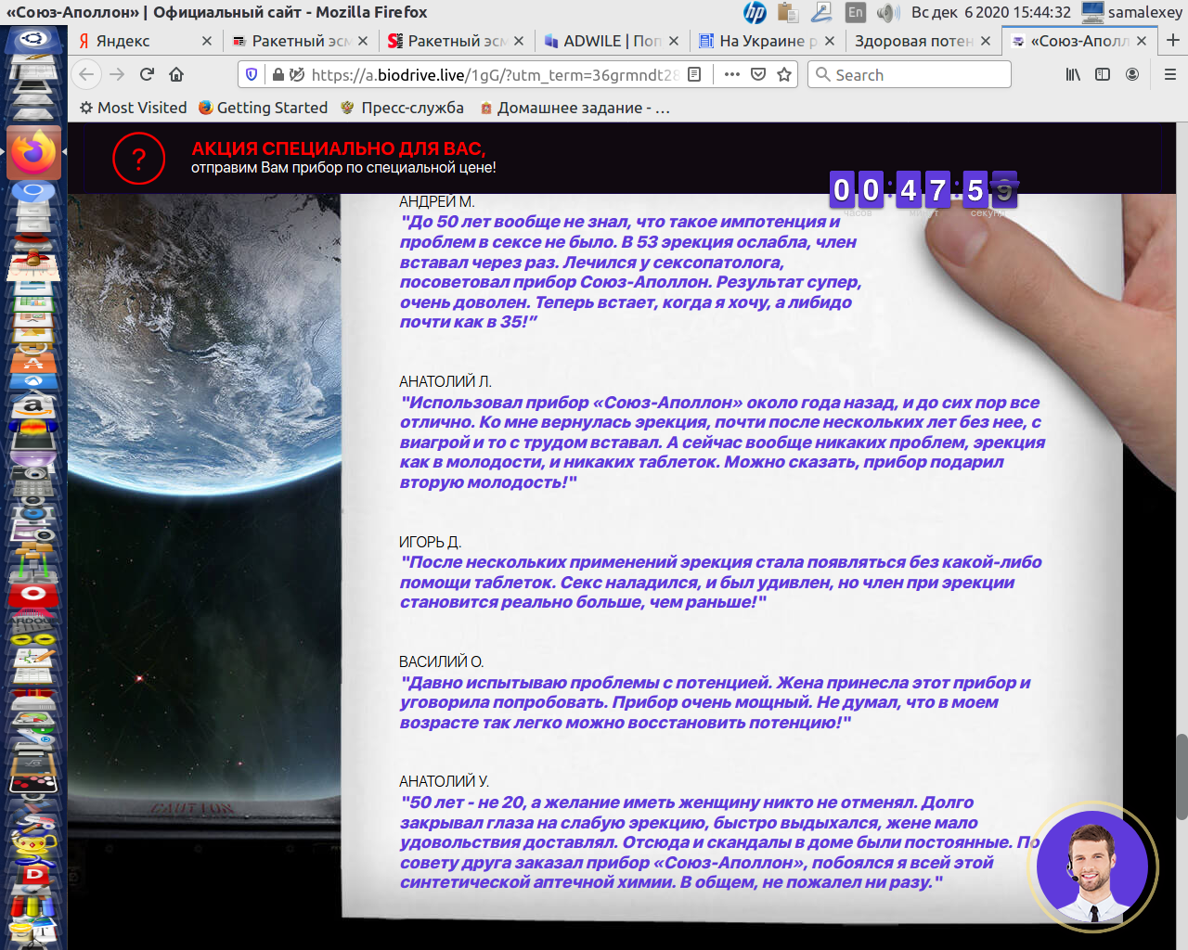Open Most Visited bookmarks folder
The image size is (1188, 950).
133,108
